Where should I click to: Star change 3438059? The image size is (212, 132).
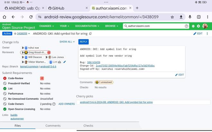(15, 34)
